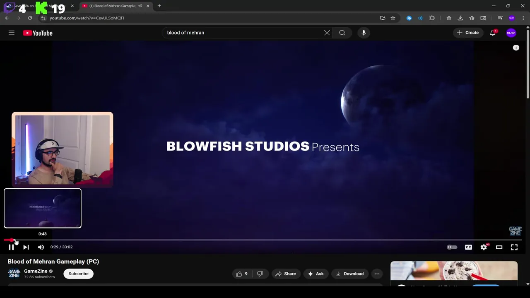This screenshot has width=530, height=298.
Task: Toggle autoplay switch in player
Action: click(x=452, y=247)
